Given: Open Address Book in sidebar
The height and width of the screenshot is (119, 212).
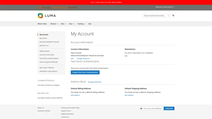Looking at the screenshot, I should tap(44, 51).
